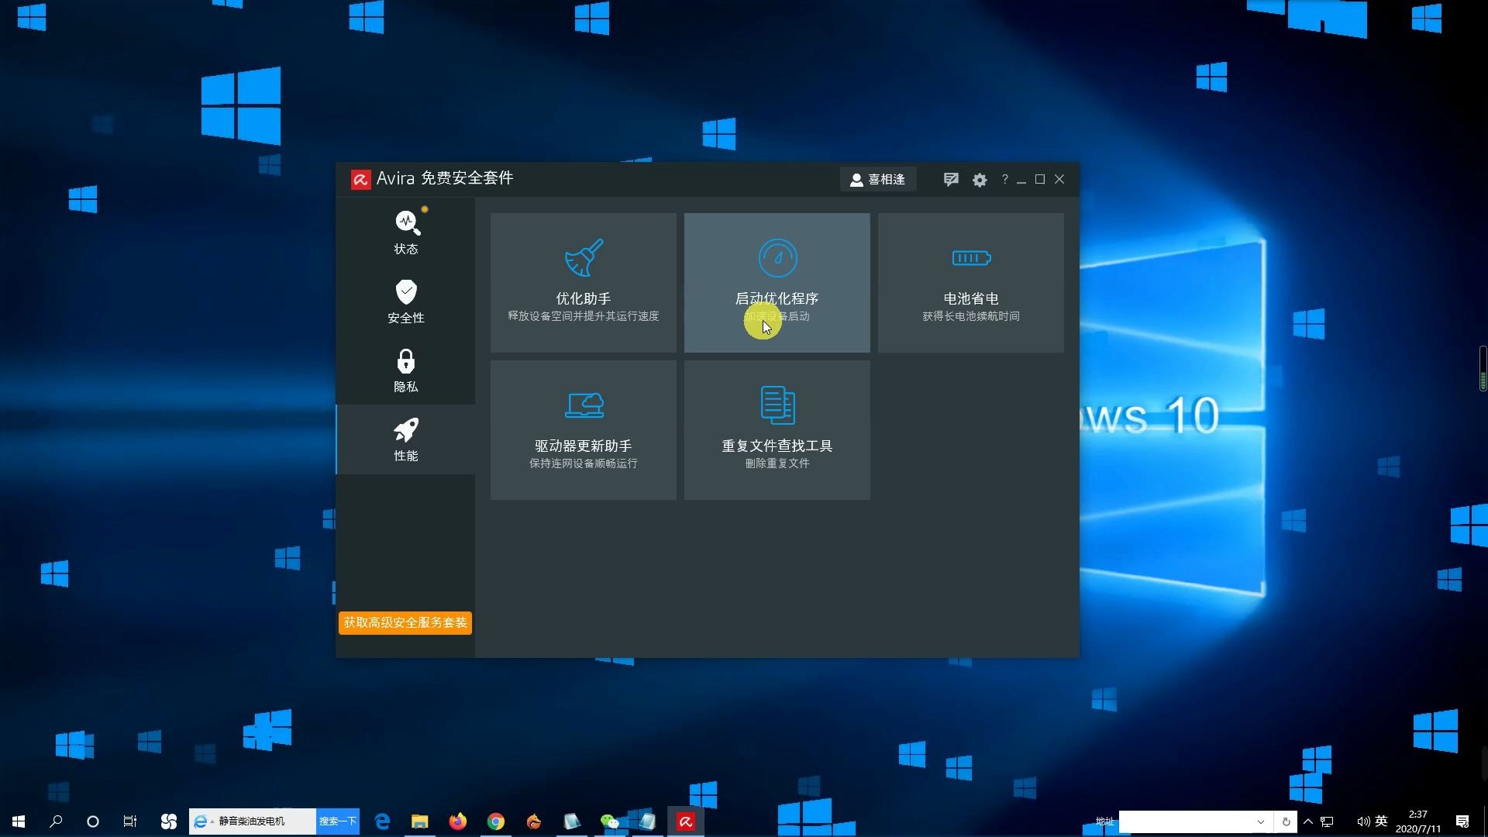Click the engine-icon dropdown arrow in search box
This screenshot has width=1488, height=837.
(212, 821)
